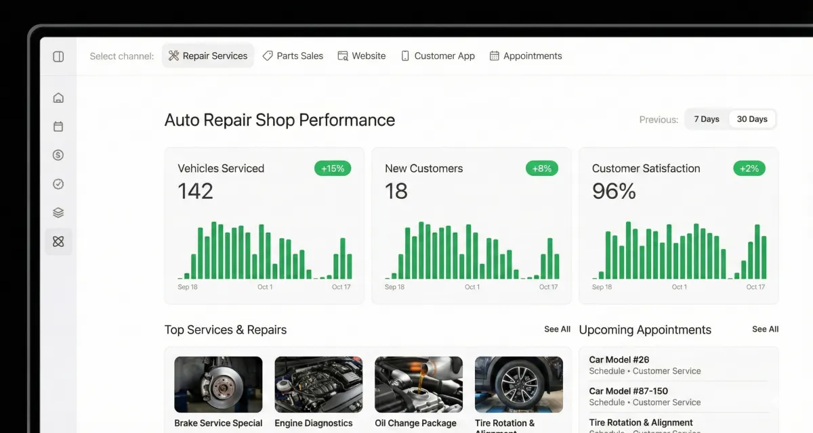The height and width of the screenshot is (433, 813).
Task: Open the checkmark tasks icon in sidebar
Action: coord(58,183)
